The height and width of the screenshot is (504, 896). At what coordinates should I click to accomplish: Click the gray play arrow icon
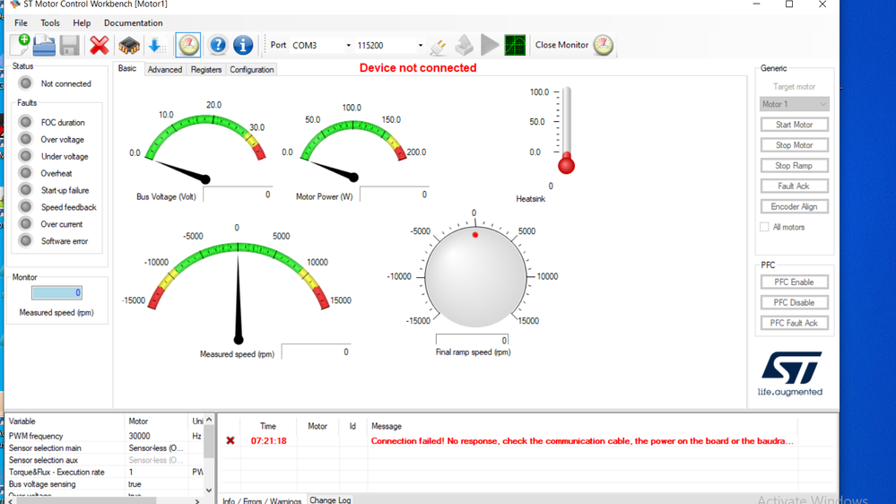coord(490,45)
